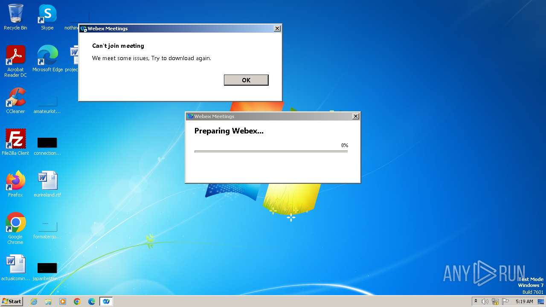546x307 pixels.
Task: Click the Preparing Webex progress bar
Action: point(271,151)
